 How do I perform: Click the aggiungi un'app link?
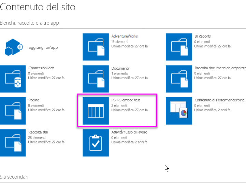43,47
